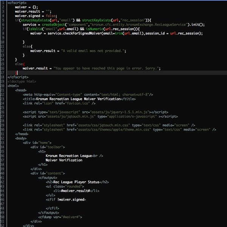Click the <div id="toolbar"> tag
This screenshot has width=227, height=227.
[x=48, y=147]
